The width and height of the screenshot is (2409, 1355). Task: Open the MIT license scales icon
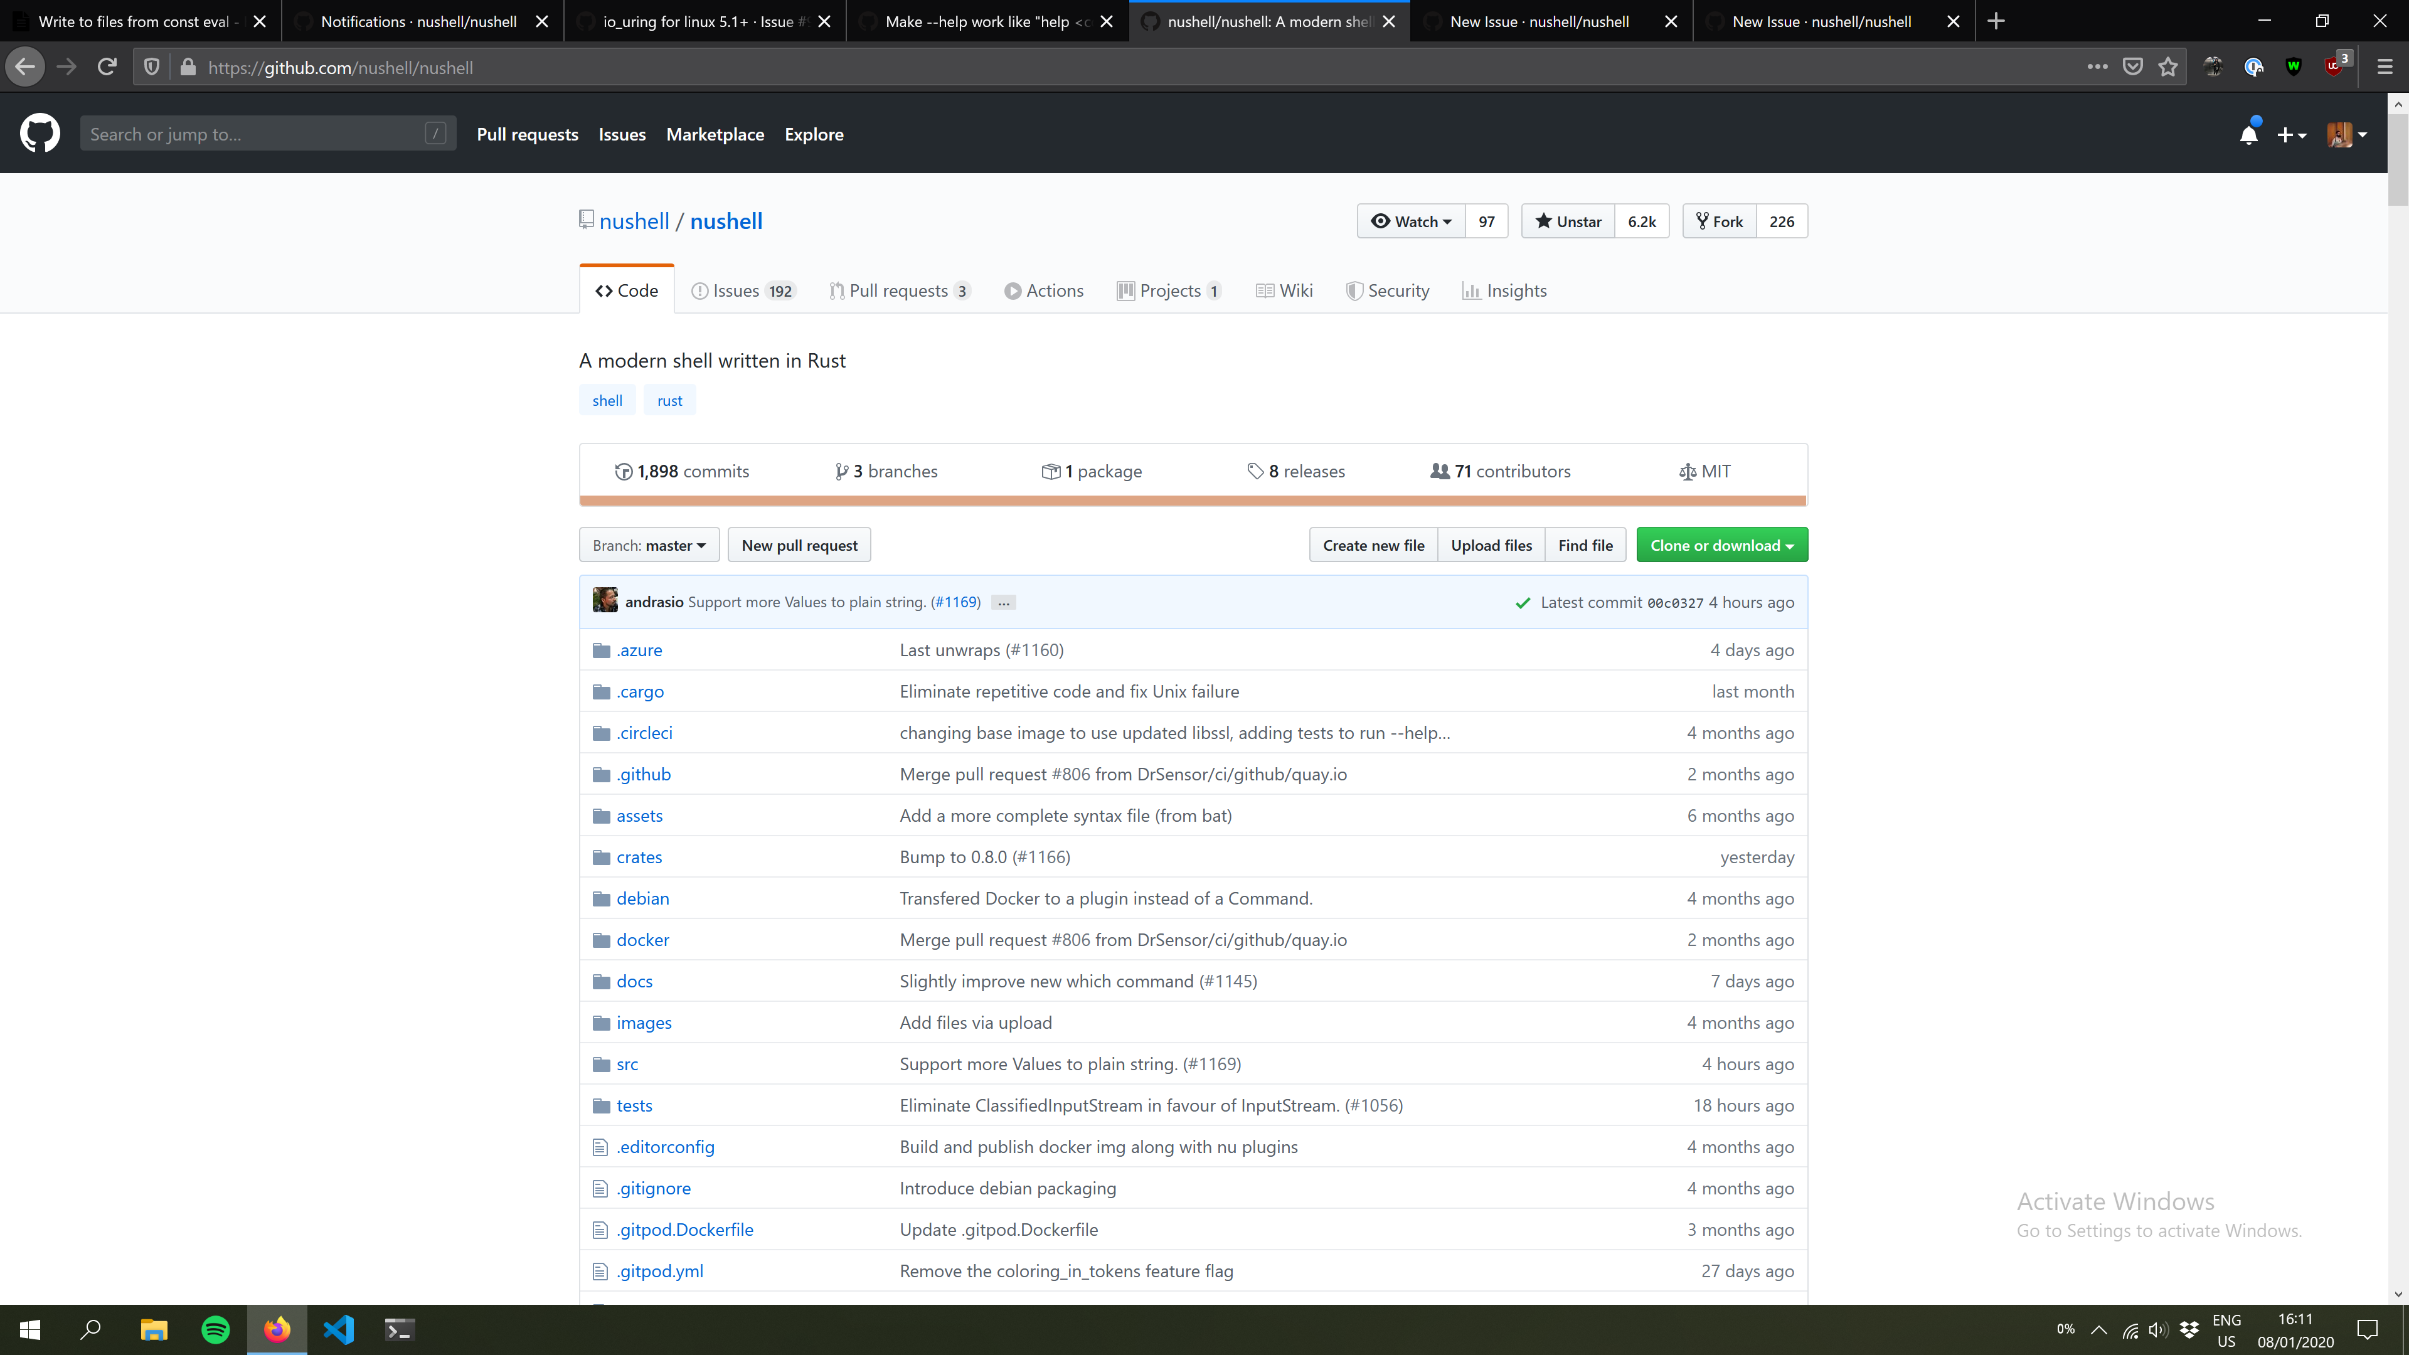click(1687, 471)
